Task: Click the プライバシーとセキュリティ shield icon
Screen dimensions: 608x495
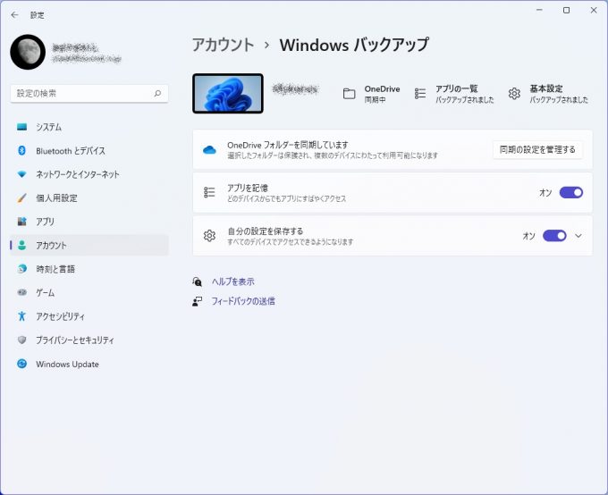Action: click(x=22, y=340)
